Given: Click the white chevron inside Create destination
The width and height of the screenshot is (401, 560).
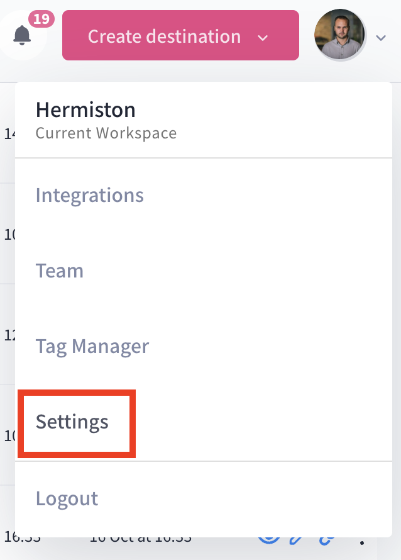Looking at the screenshot, I should click(x=263, y=38).
